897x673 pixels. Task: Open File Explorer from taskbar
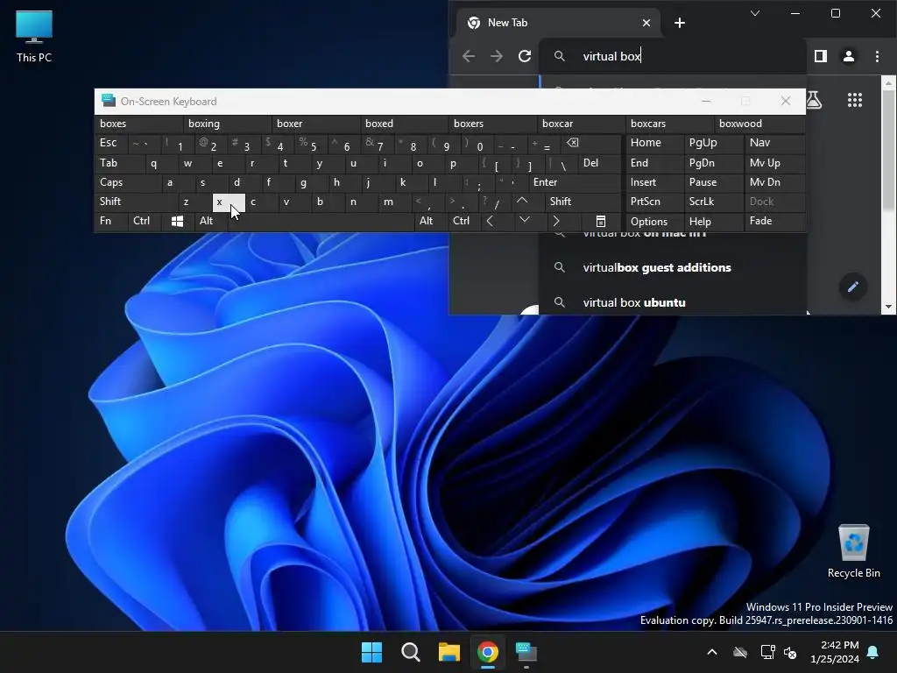pyautogui.click(x=449, y=652)
